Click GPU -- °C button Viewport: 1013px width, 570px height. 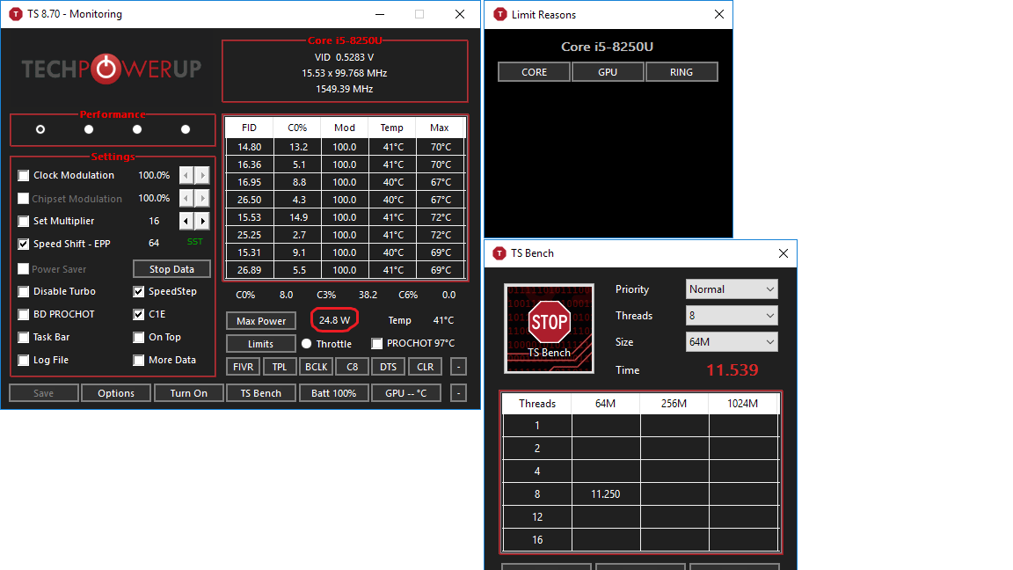coord(405,393)
